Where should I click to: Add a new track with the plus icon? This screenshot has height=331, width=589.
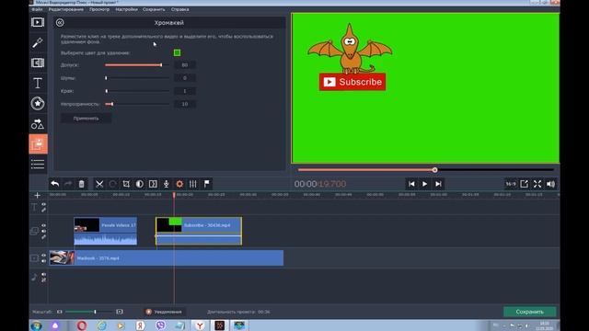click(37, 195)
